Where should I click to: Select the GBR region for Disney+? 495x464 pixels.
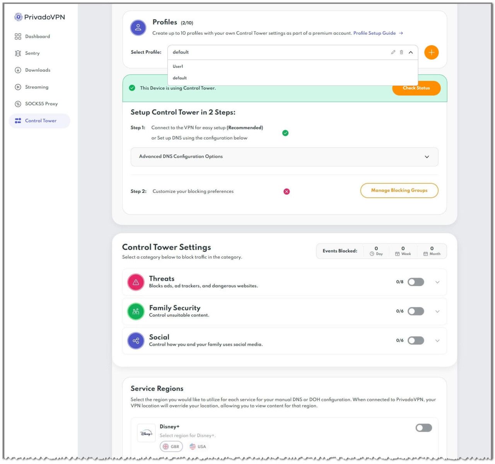(171, 447)
